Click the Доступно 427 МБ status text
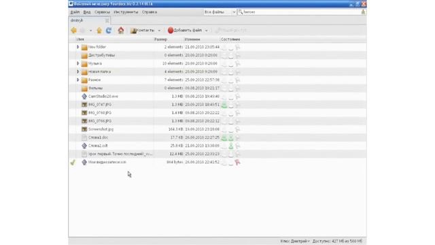The image size is (435, 245). pyautogui.click(x=337, y=241)
